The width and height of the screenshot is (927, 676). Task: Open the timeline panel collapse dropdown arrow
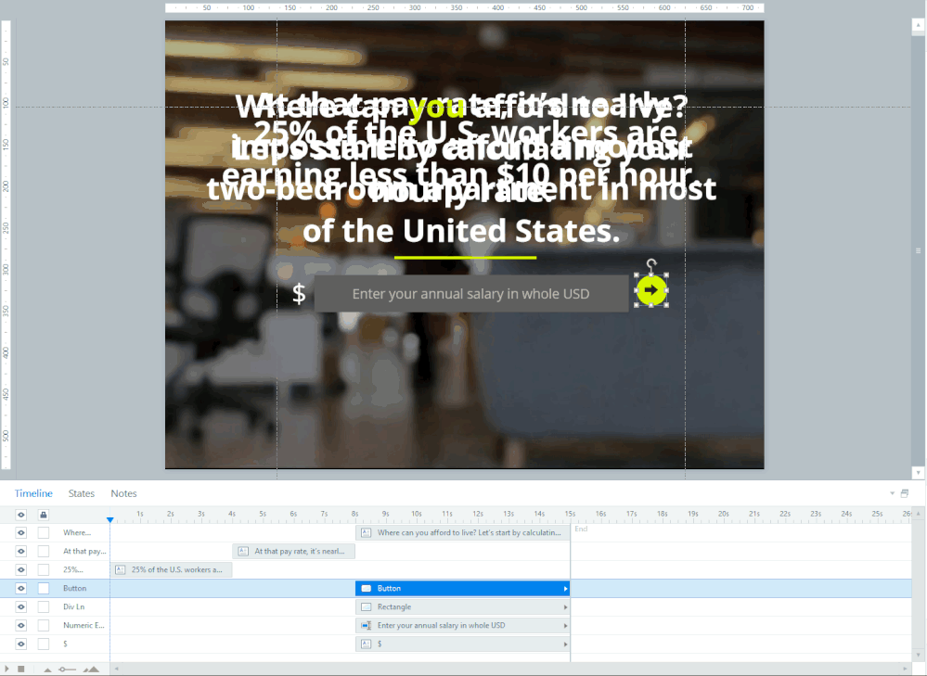tap(893, 493)
